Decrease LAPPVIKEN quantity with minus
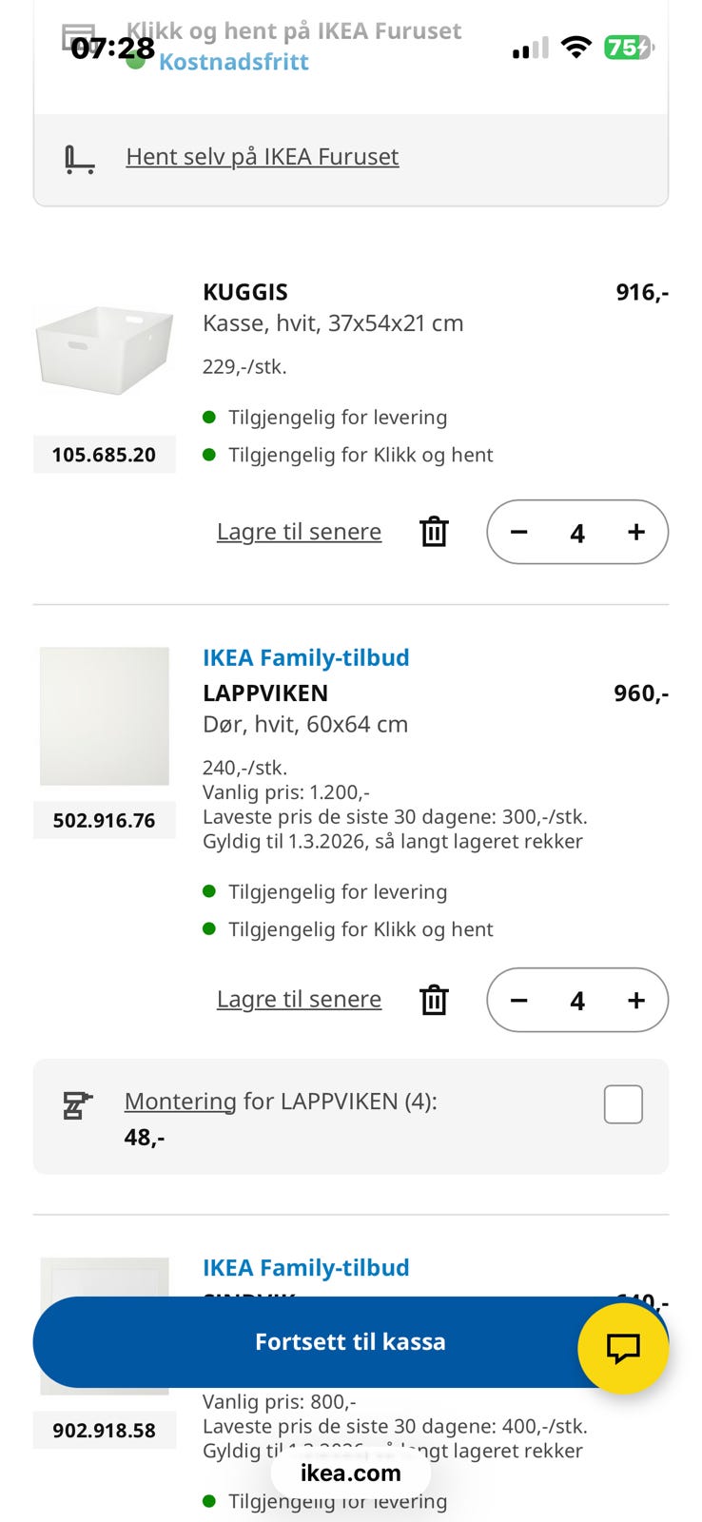 pos(518,1000)
